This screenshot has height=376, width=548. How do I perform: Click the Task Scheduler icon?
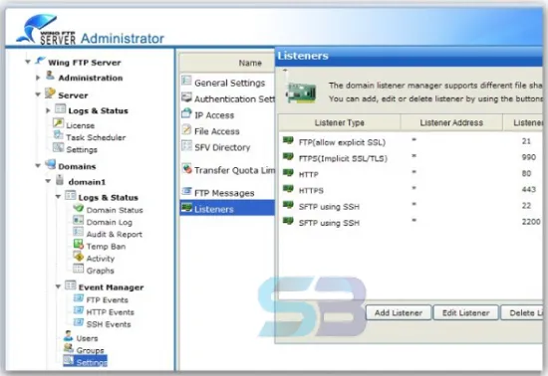58,135
